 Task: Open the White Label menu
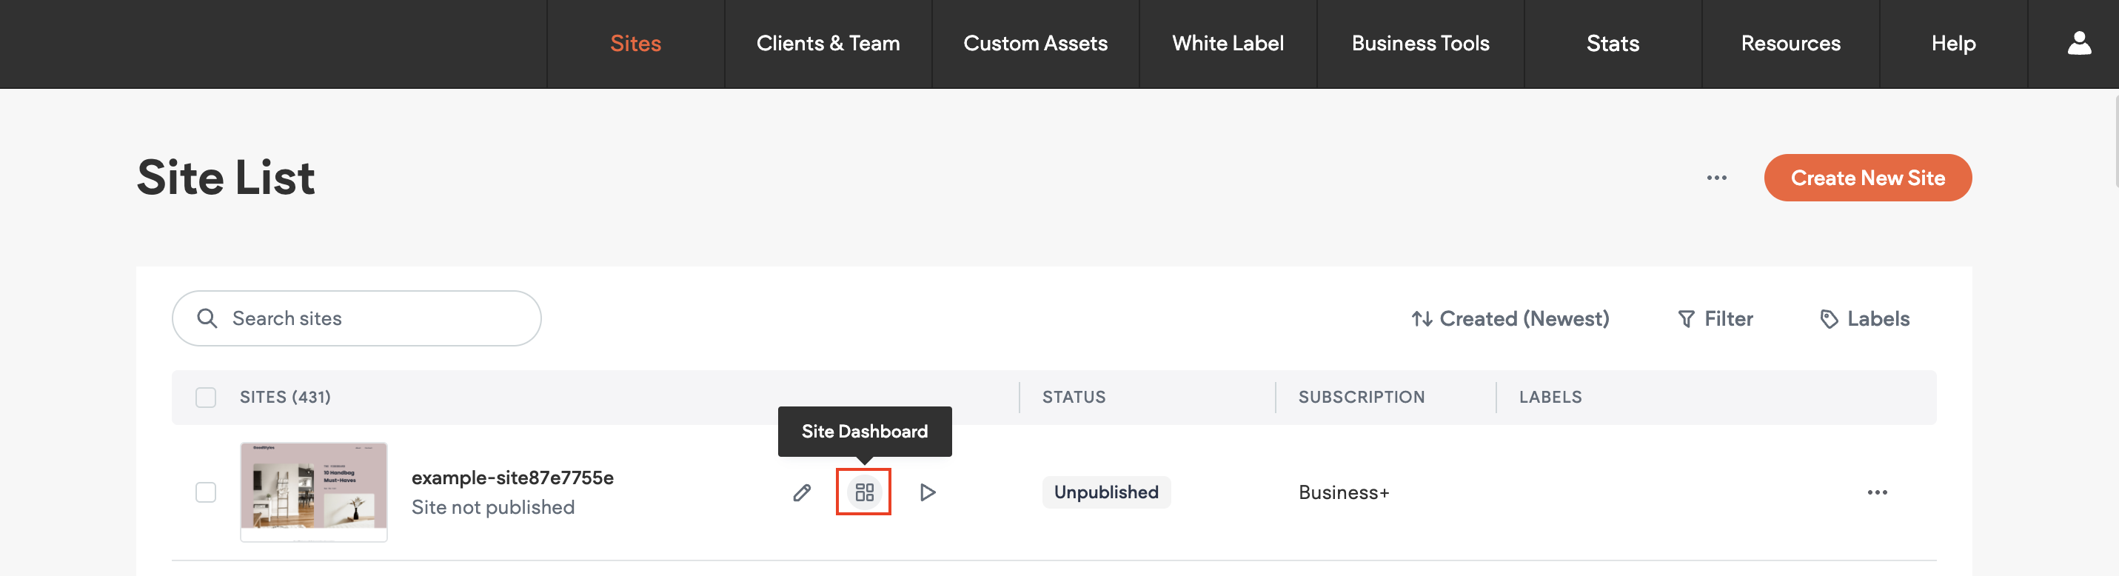1228,44
